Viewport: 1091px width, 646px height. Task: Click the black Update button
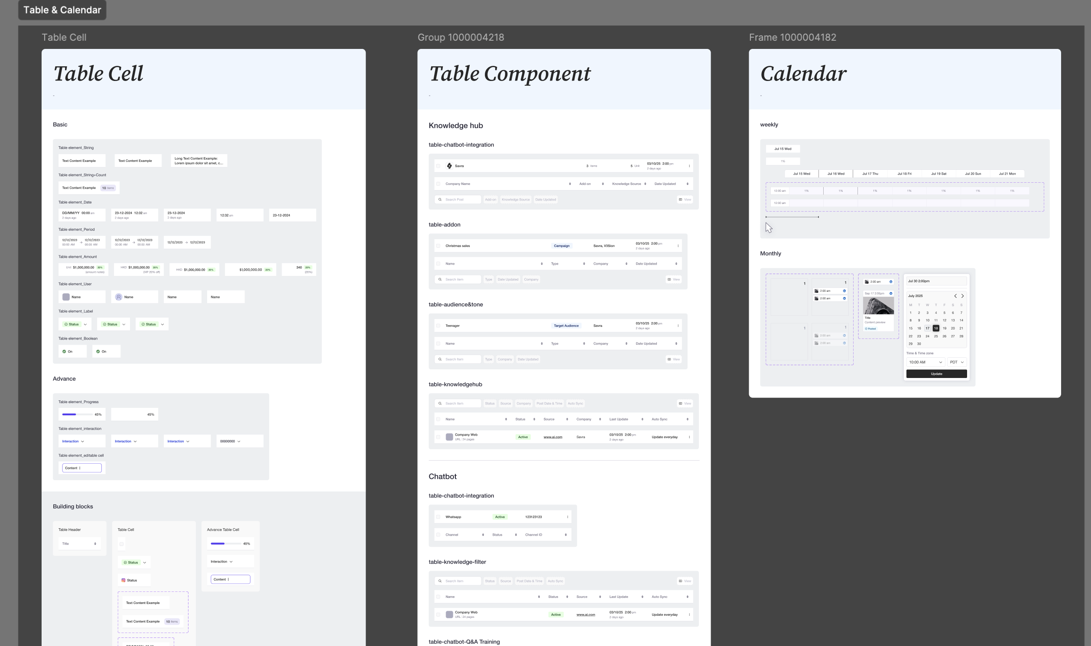coord(936,374)
